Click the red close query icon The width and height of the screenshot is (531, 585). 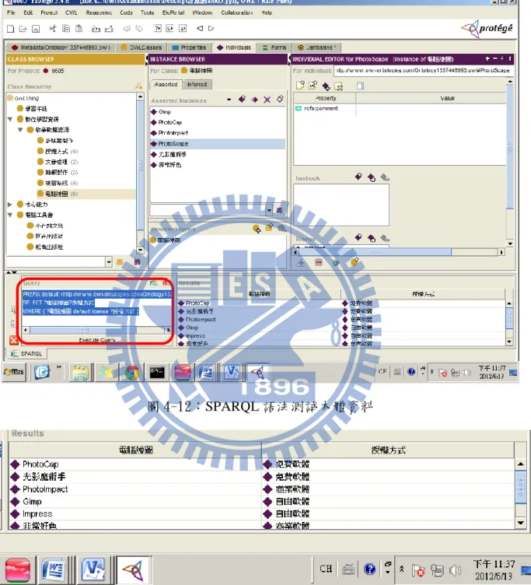[14, 340]
